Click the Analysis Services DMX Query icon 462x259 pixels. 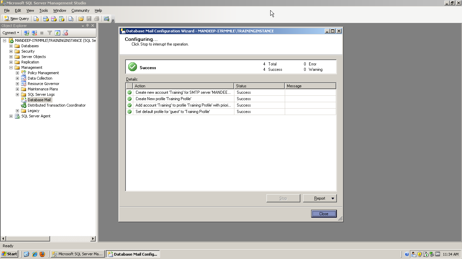tap(54, 19)
